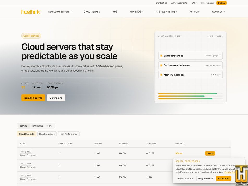
Task: Expand the AI & App Hosting menu
Action: click(166, 11)
